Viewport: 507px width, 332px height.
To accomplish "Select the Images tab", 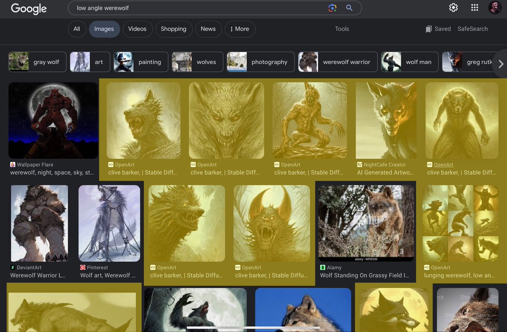I will 104,29.
